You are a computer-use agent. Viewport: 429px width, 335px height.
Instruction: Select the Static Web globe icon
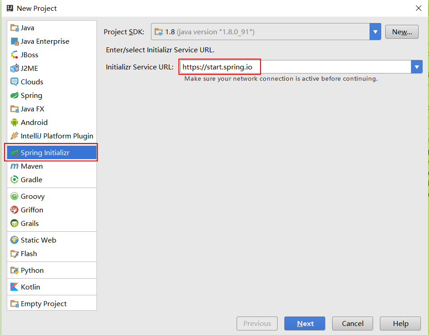tap(14, 240)
